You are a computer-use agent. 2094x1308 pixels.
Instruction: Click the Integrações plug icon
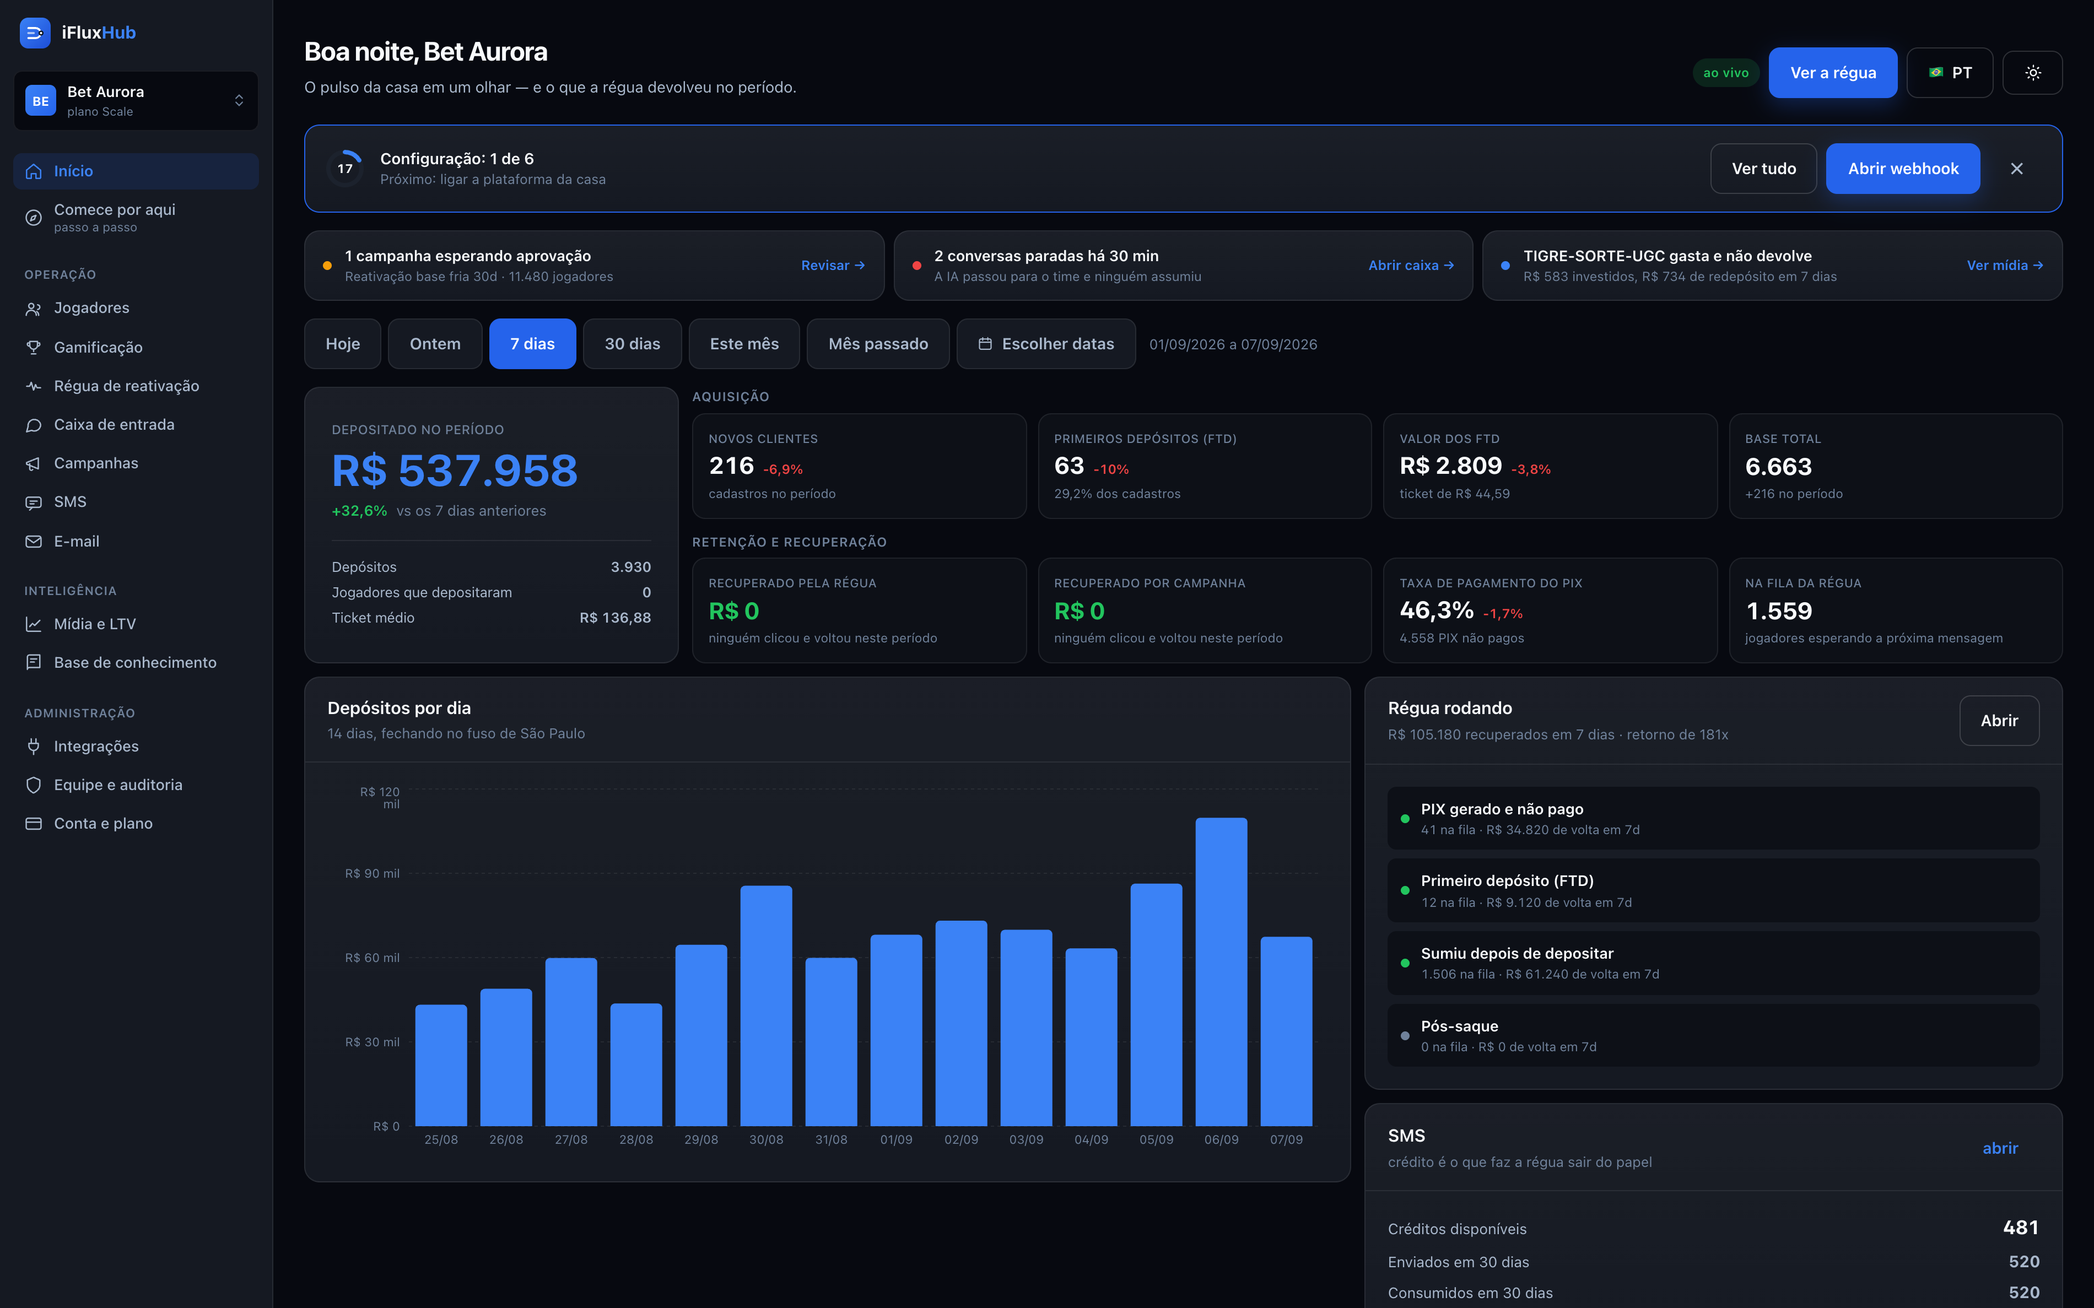34,745
